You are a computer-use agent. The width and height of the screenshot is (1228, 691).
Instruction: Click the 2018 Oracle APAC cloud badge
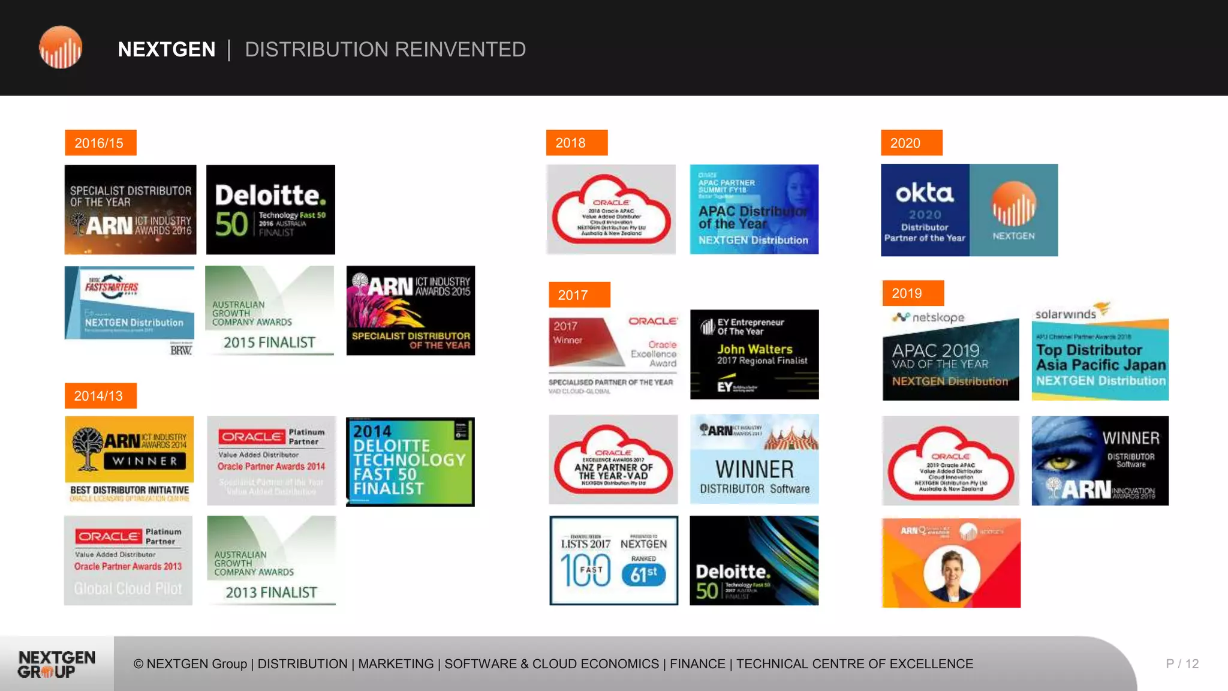pyautogui.click(x=610, y=210)
